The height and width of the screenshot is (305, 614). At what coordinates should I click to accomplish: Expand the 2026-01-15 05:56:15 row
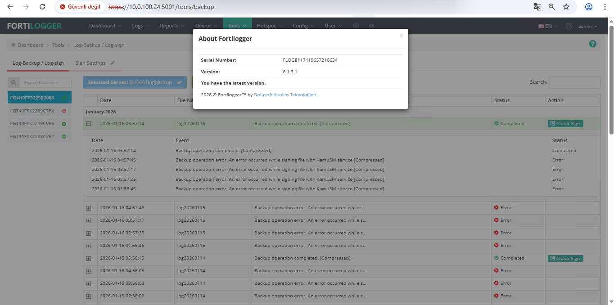coord(89,259)
